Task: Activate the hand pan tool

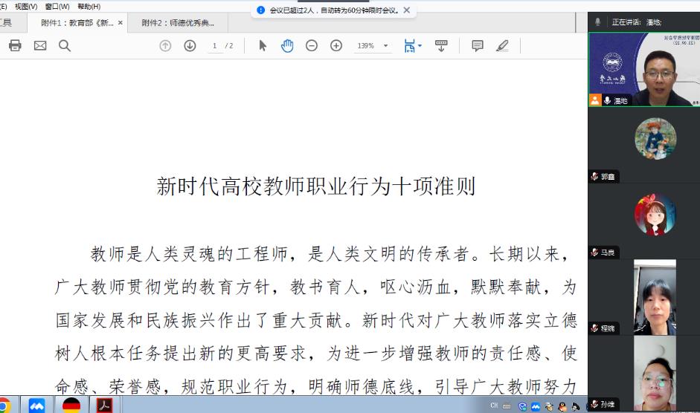Action: 287,45
